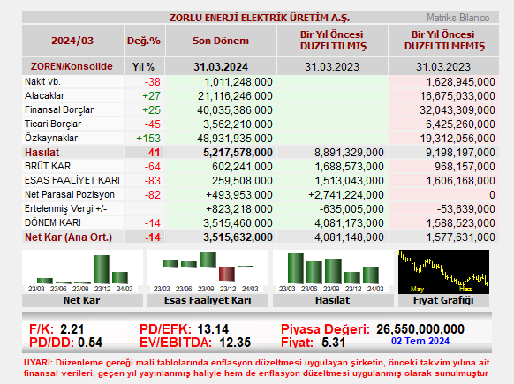Select the value 9,198,197,000
The width and height of the screenshot is (514, 384).
[x=460, y=153]
